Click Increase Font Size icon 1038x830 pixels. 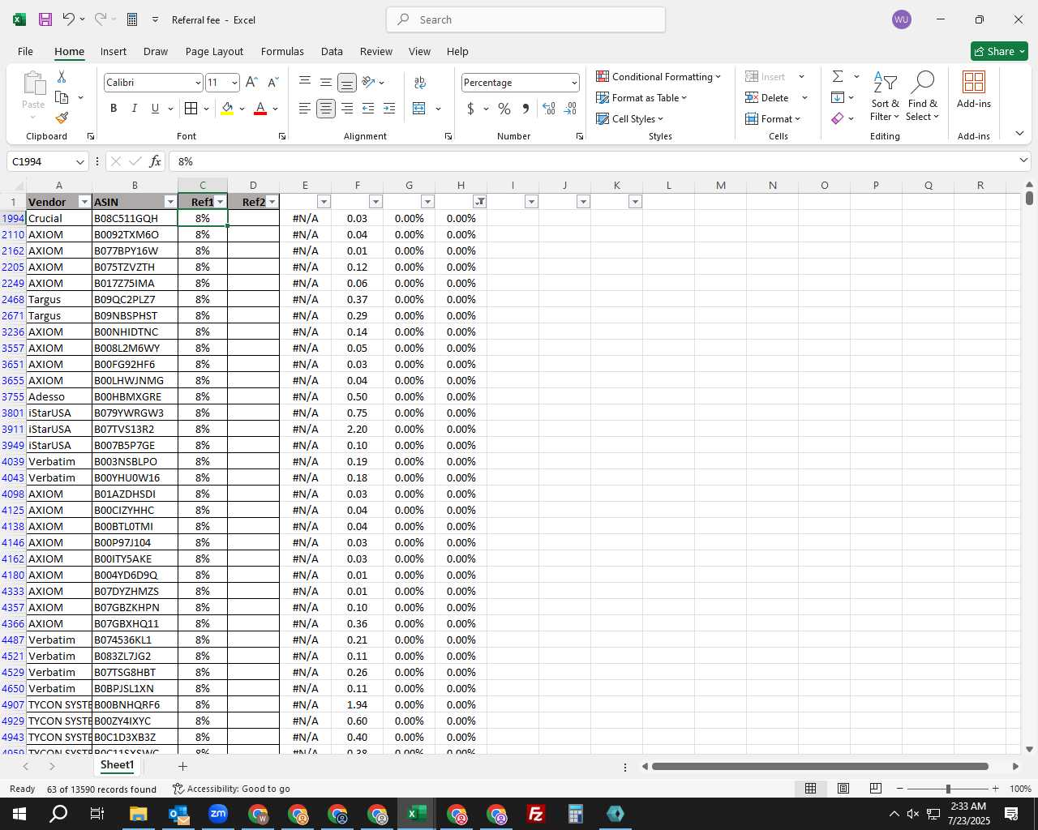click(x=251, y=82)
